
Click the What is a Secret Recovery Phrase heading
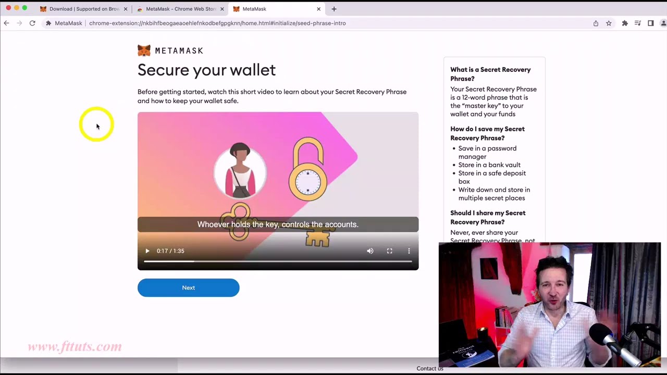click(x=490, y=74)
